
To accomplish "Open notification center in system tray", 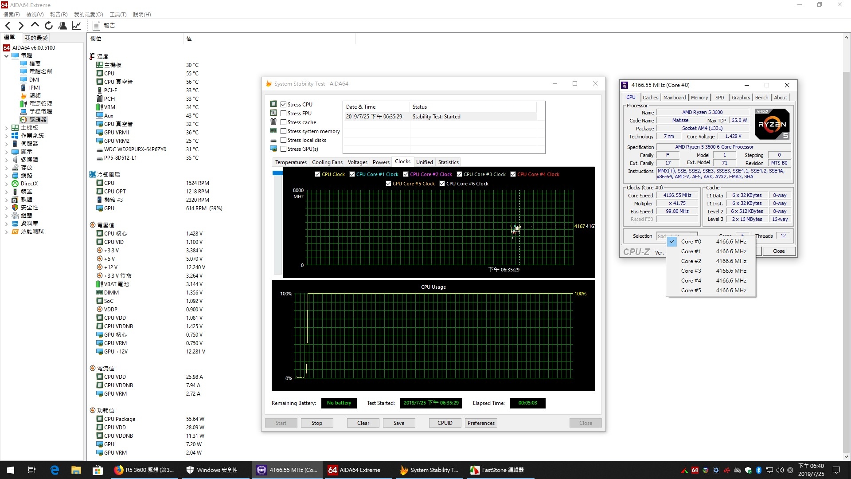I will tap(836, 470).
